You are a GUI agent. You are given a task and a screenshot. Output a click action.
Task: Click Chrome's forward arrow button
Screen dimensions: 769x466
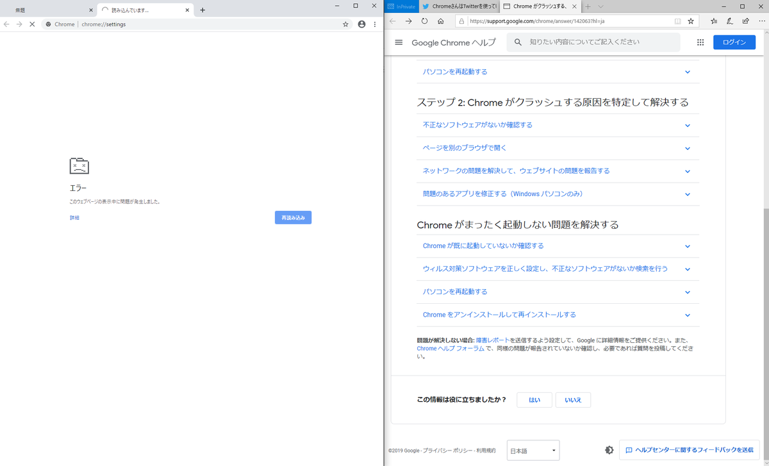click(x=19, y=24)
